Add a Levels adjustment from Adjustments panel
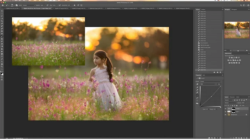 click(x=232, y=58)
